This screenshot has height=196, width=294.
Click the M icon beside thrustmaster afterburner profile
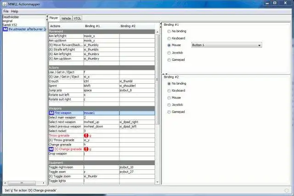(x=5, y=29)
